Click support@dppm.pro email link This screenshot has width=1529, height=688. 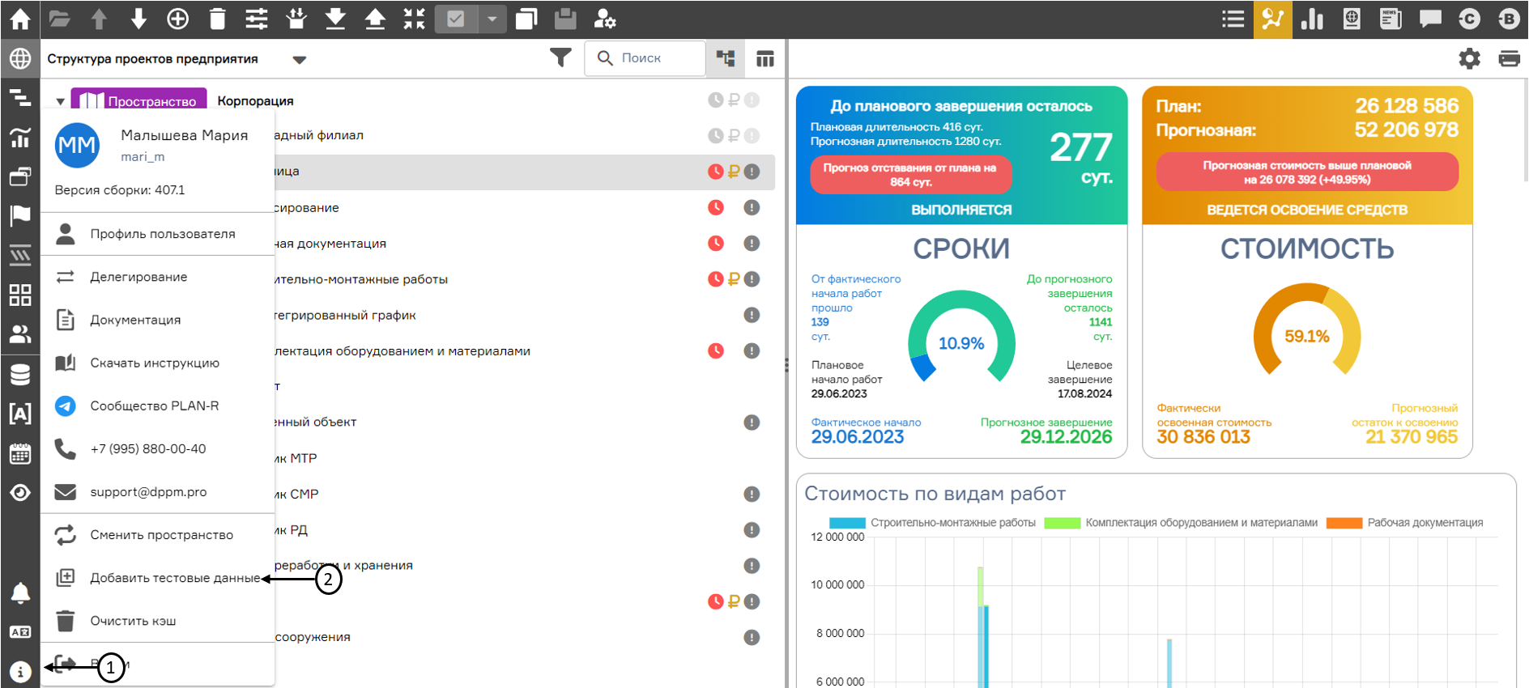(157, 491)
